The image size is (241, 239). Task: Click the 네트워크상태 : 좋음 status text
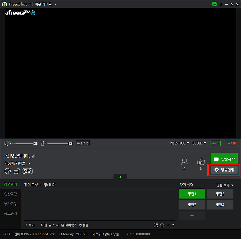coord(105,234)
